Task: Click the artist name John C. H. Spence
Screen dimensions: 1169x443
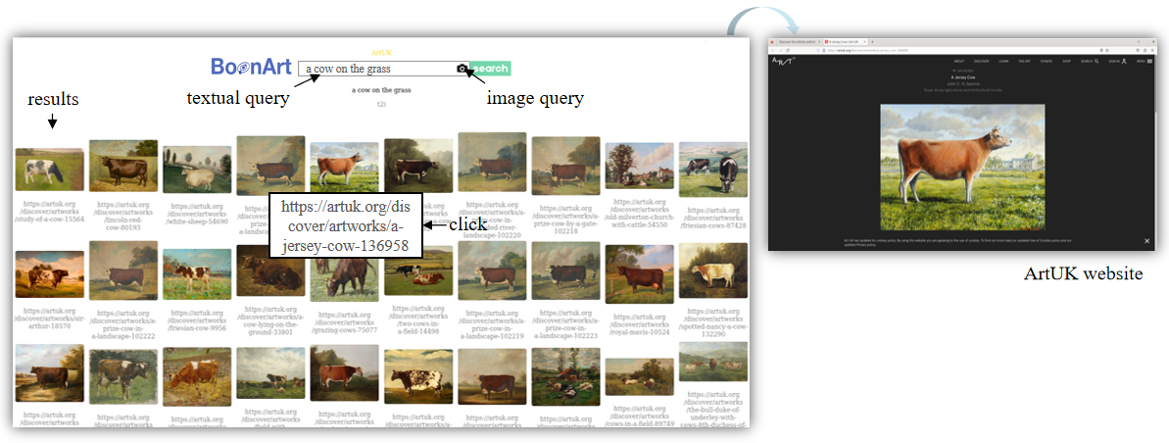Action: [963, 83]
